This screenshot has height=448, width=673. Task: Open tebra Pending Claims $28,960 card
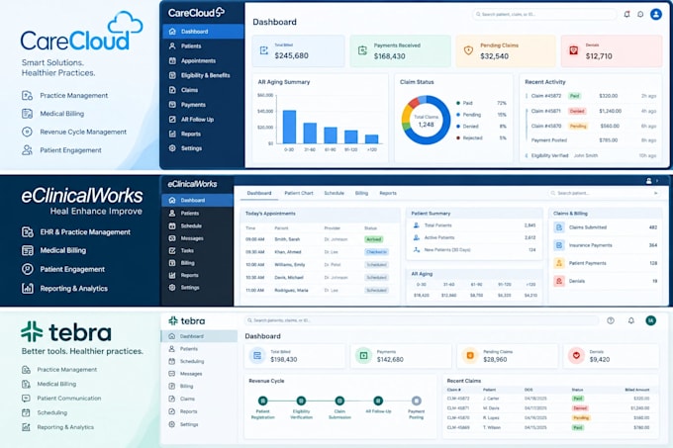[x=508, y=356]
